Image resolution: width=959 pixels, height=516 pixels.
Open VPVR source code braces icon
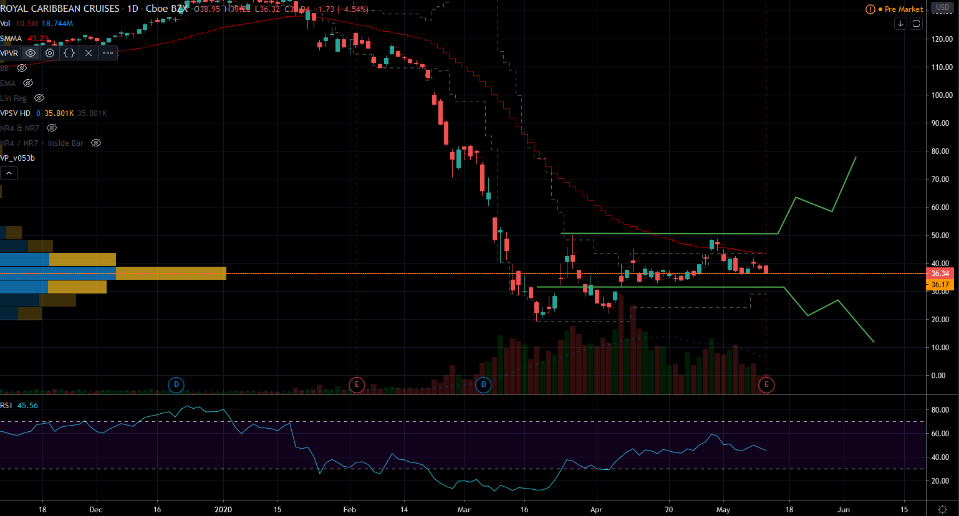pos(69,53)
